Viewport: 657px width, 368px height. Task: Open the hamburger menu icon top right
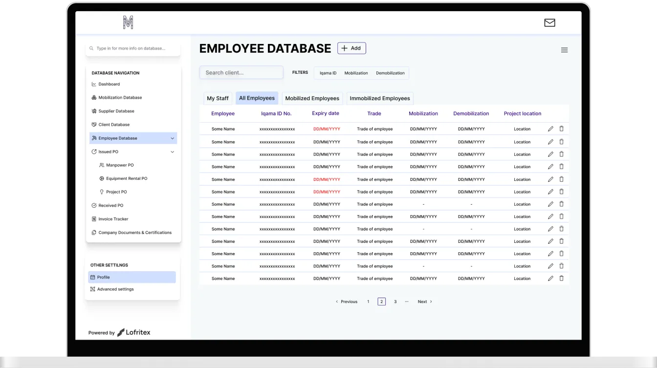564,50
